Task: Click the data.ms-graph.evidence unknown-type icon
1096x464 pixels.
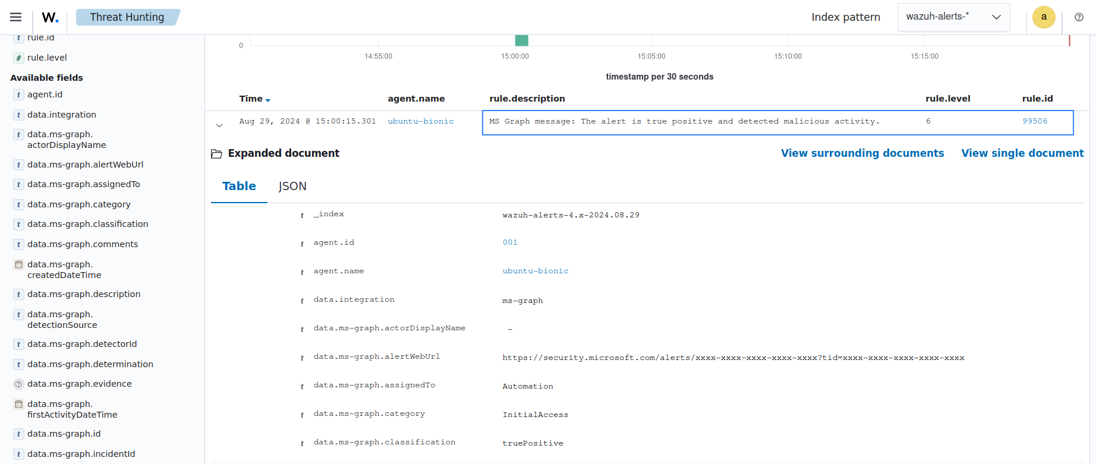Action: coord(19,384)
